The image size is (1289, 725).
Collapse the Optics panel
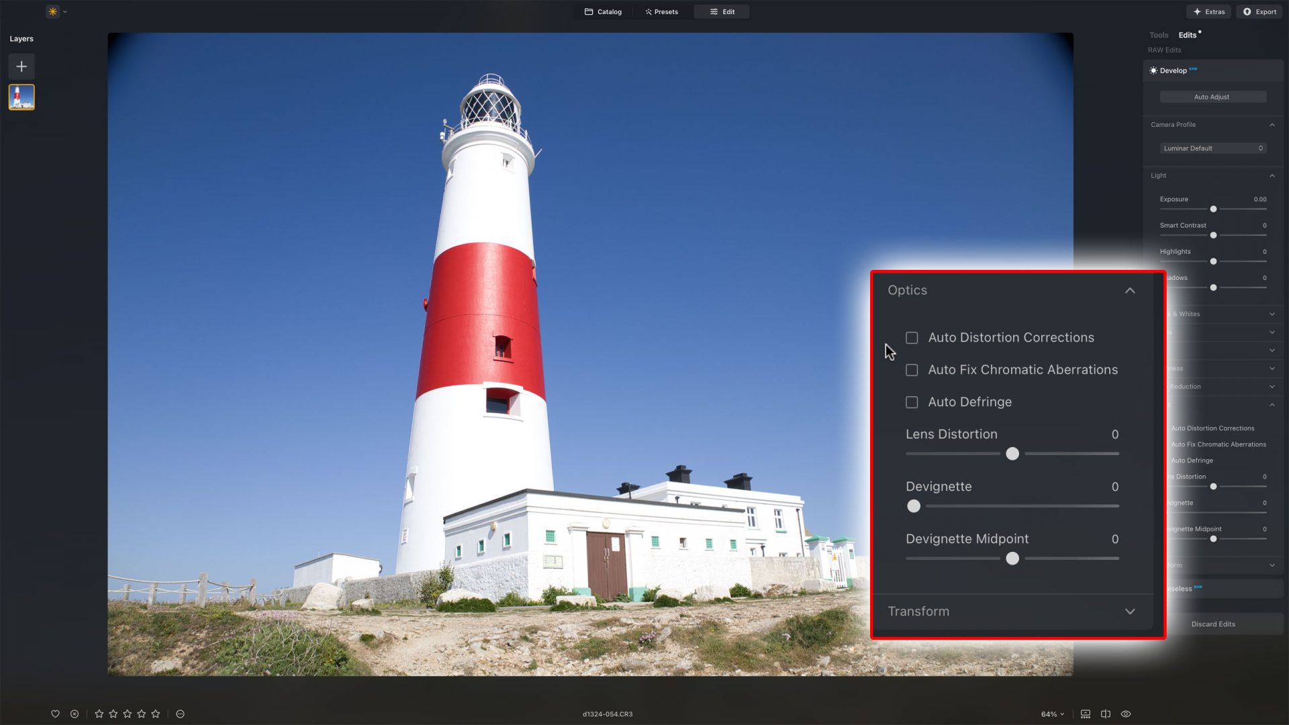pos(1130,291)
